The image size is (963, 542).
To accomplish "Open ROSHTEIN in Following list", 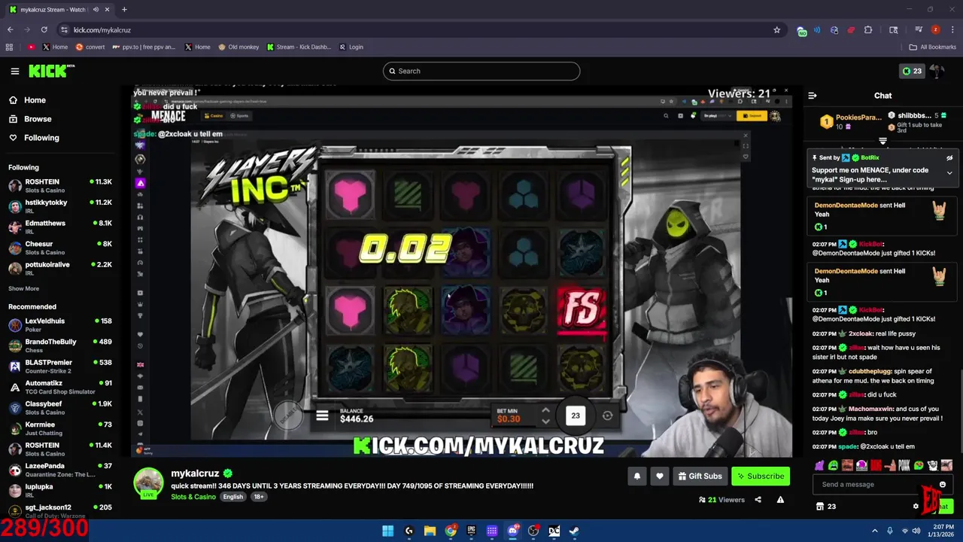I will pyautogui.click(x=60, y=185).
